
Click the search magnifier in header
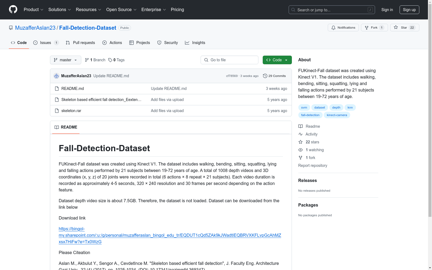[x=293, y=10]
